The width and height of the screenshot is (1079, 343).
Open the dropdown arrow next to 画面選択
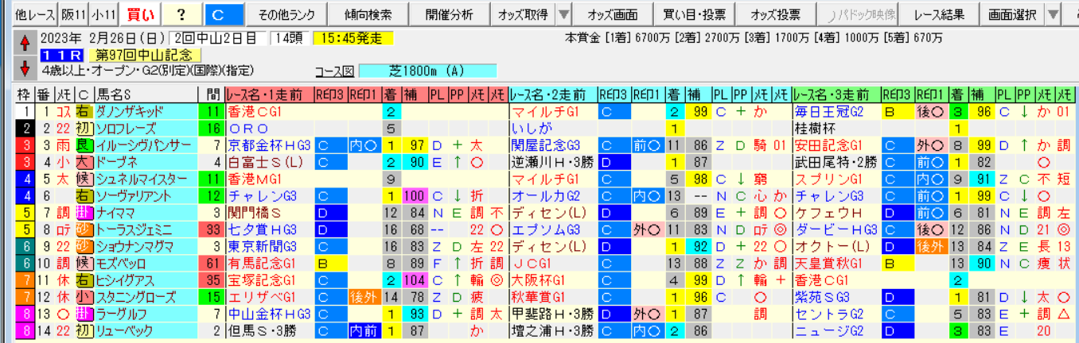pos(1053,14)
